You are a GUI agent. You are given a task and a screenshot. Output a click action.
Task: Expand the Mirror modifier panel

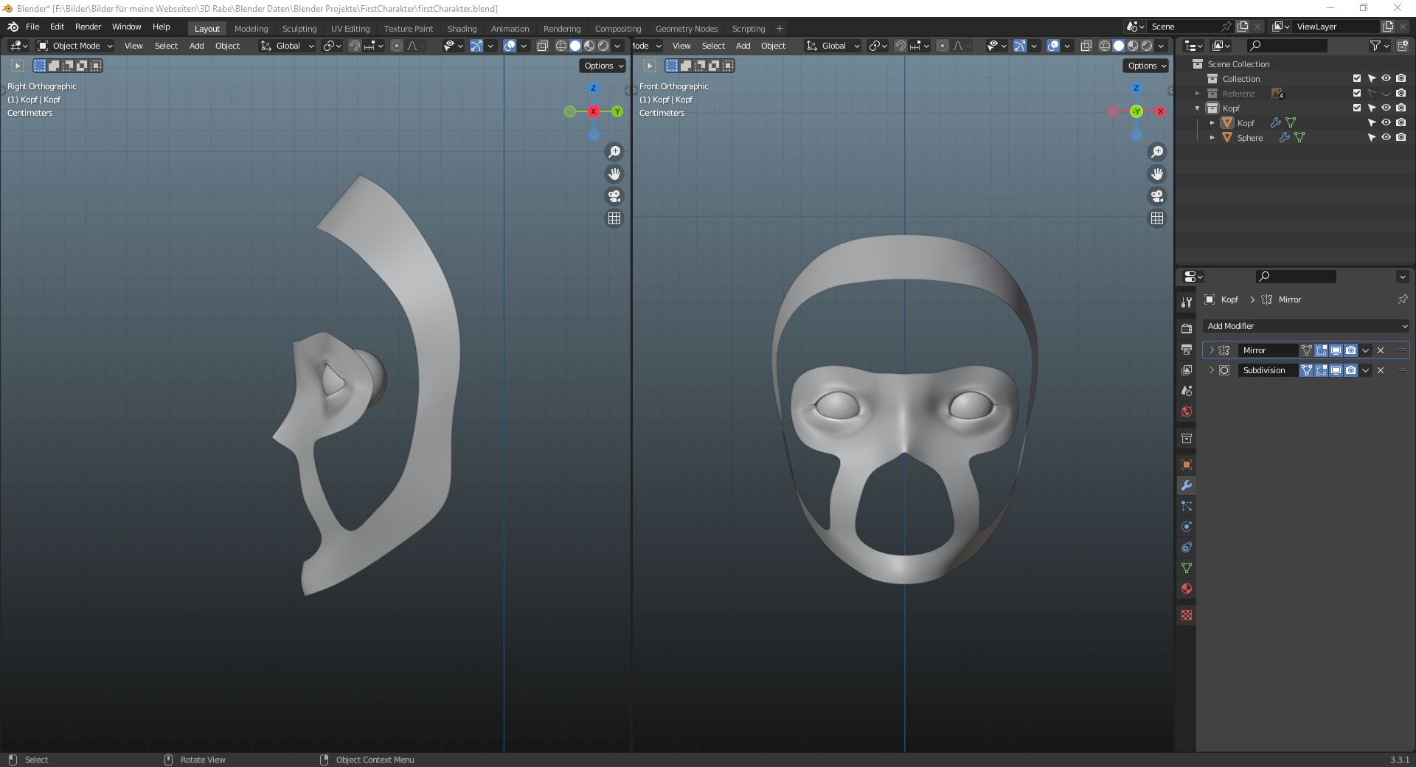click(x=1211, y=350)
